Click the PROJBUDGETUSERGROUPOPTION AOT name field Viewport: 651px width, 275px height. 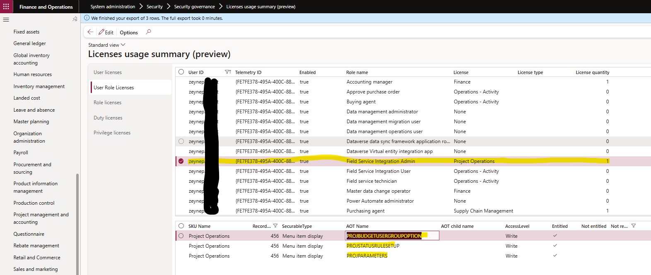[392, 236]
